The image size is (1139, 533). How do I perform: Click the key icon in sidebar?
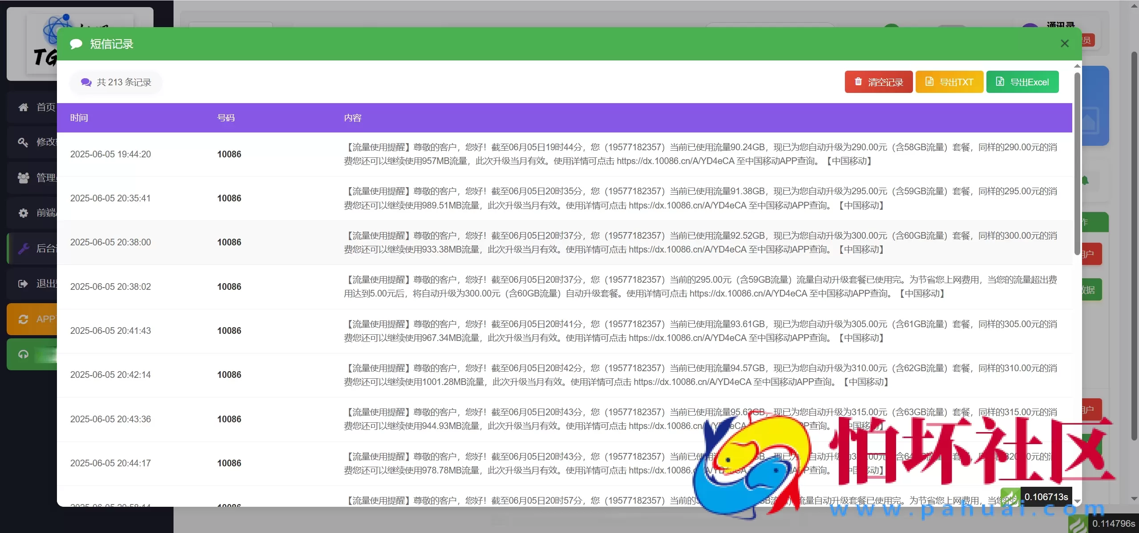click(23, 142)
